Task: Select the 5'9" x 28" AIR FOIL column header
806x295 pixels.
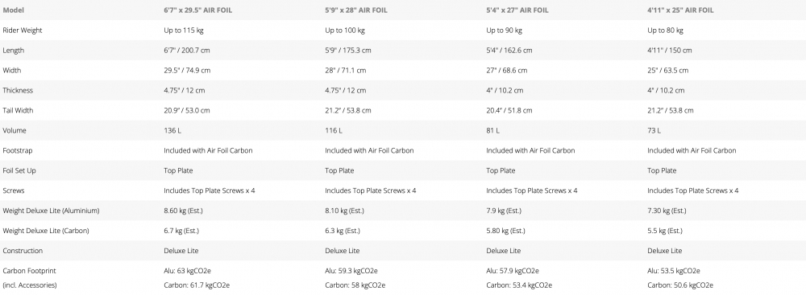Action: click(356, 10)
